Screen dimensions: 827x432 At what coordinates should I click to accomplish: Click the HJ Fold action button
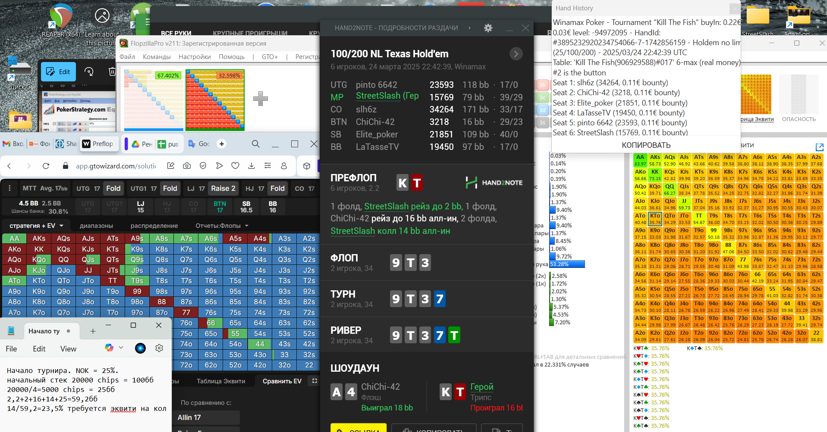[277, 188]
